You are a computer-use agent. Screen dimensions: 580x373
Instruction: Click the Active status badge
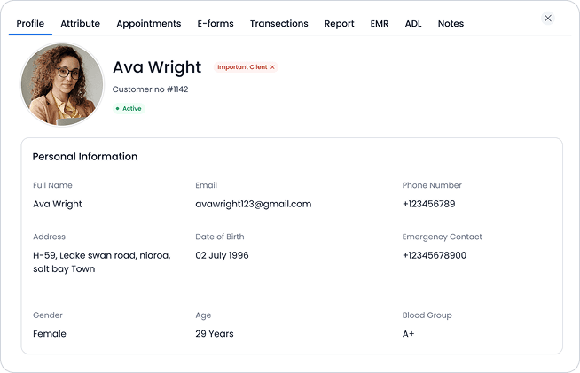point(129,108)
